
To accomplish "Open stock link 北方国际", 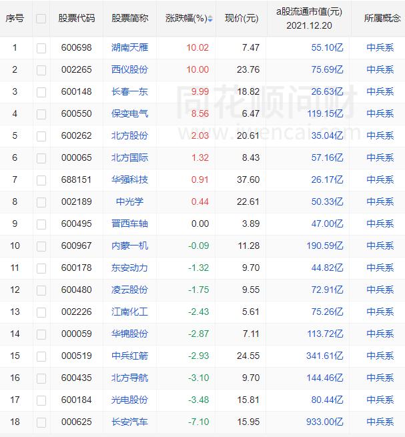I will pos(129,157).
